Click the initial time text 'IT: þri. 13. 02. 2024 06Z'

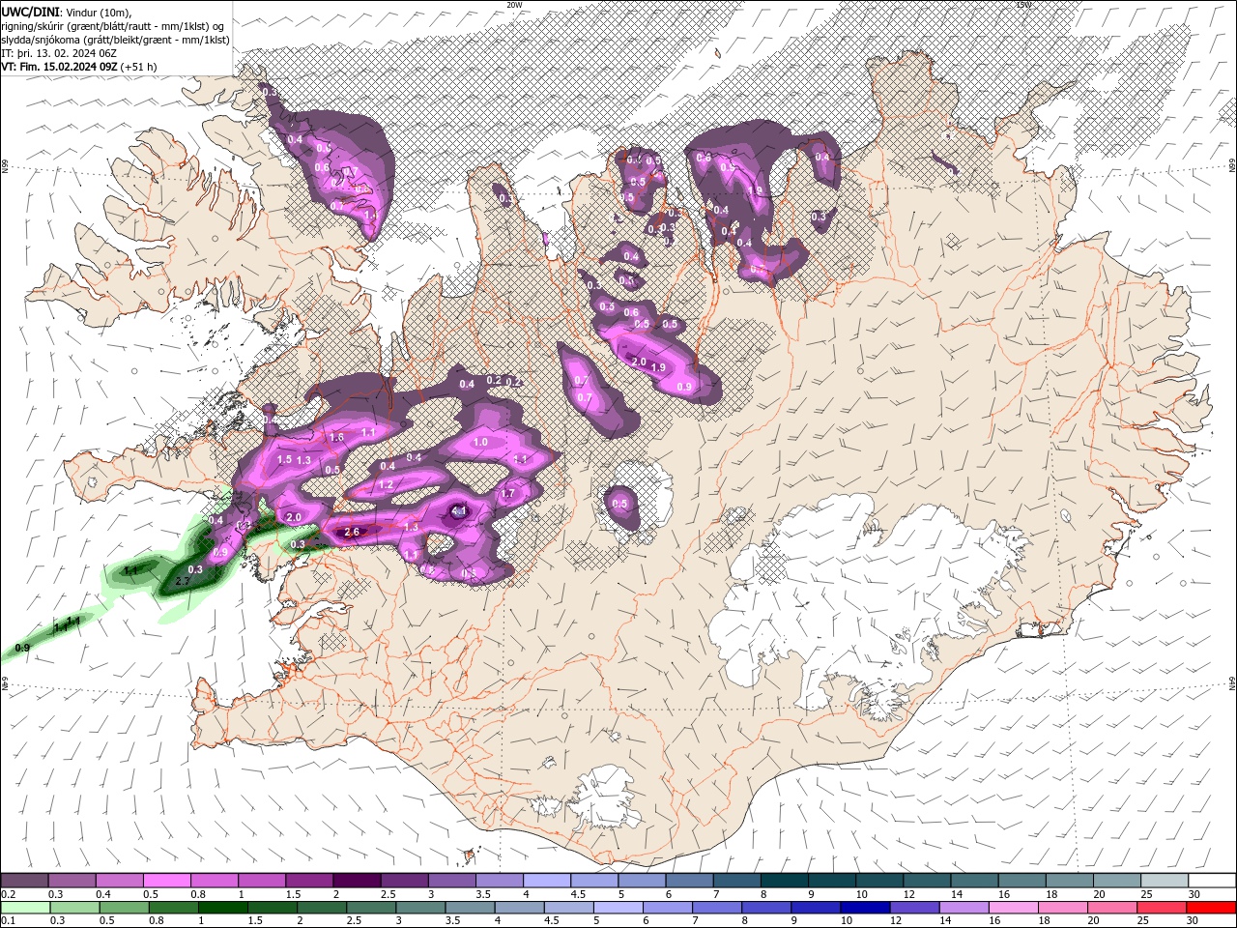click(x=59, y=53)
